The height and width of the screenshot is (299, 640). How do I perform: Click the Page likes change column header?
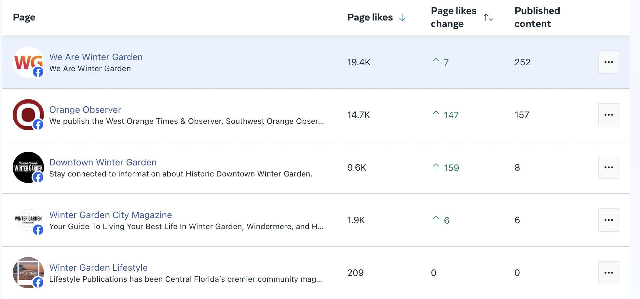click(x=453, y=17)
